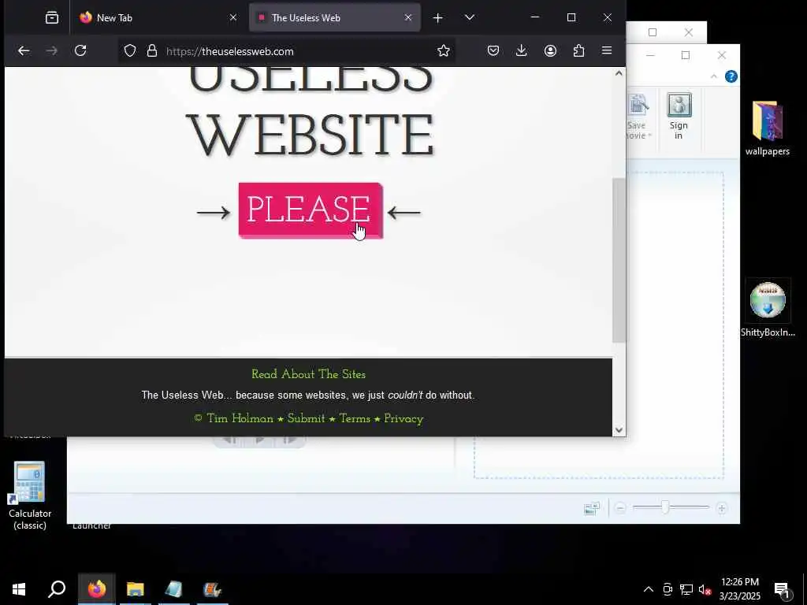Viewport: 807px width, 605px height.
Task: Close the New Tab tab
Action: (233, 17)
